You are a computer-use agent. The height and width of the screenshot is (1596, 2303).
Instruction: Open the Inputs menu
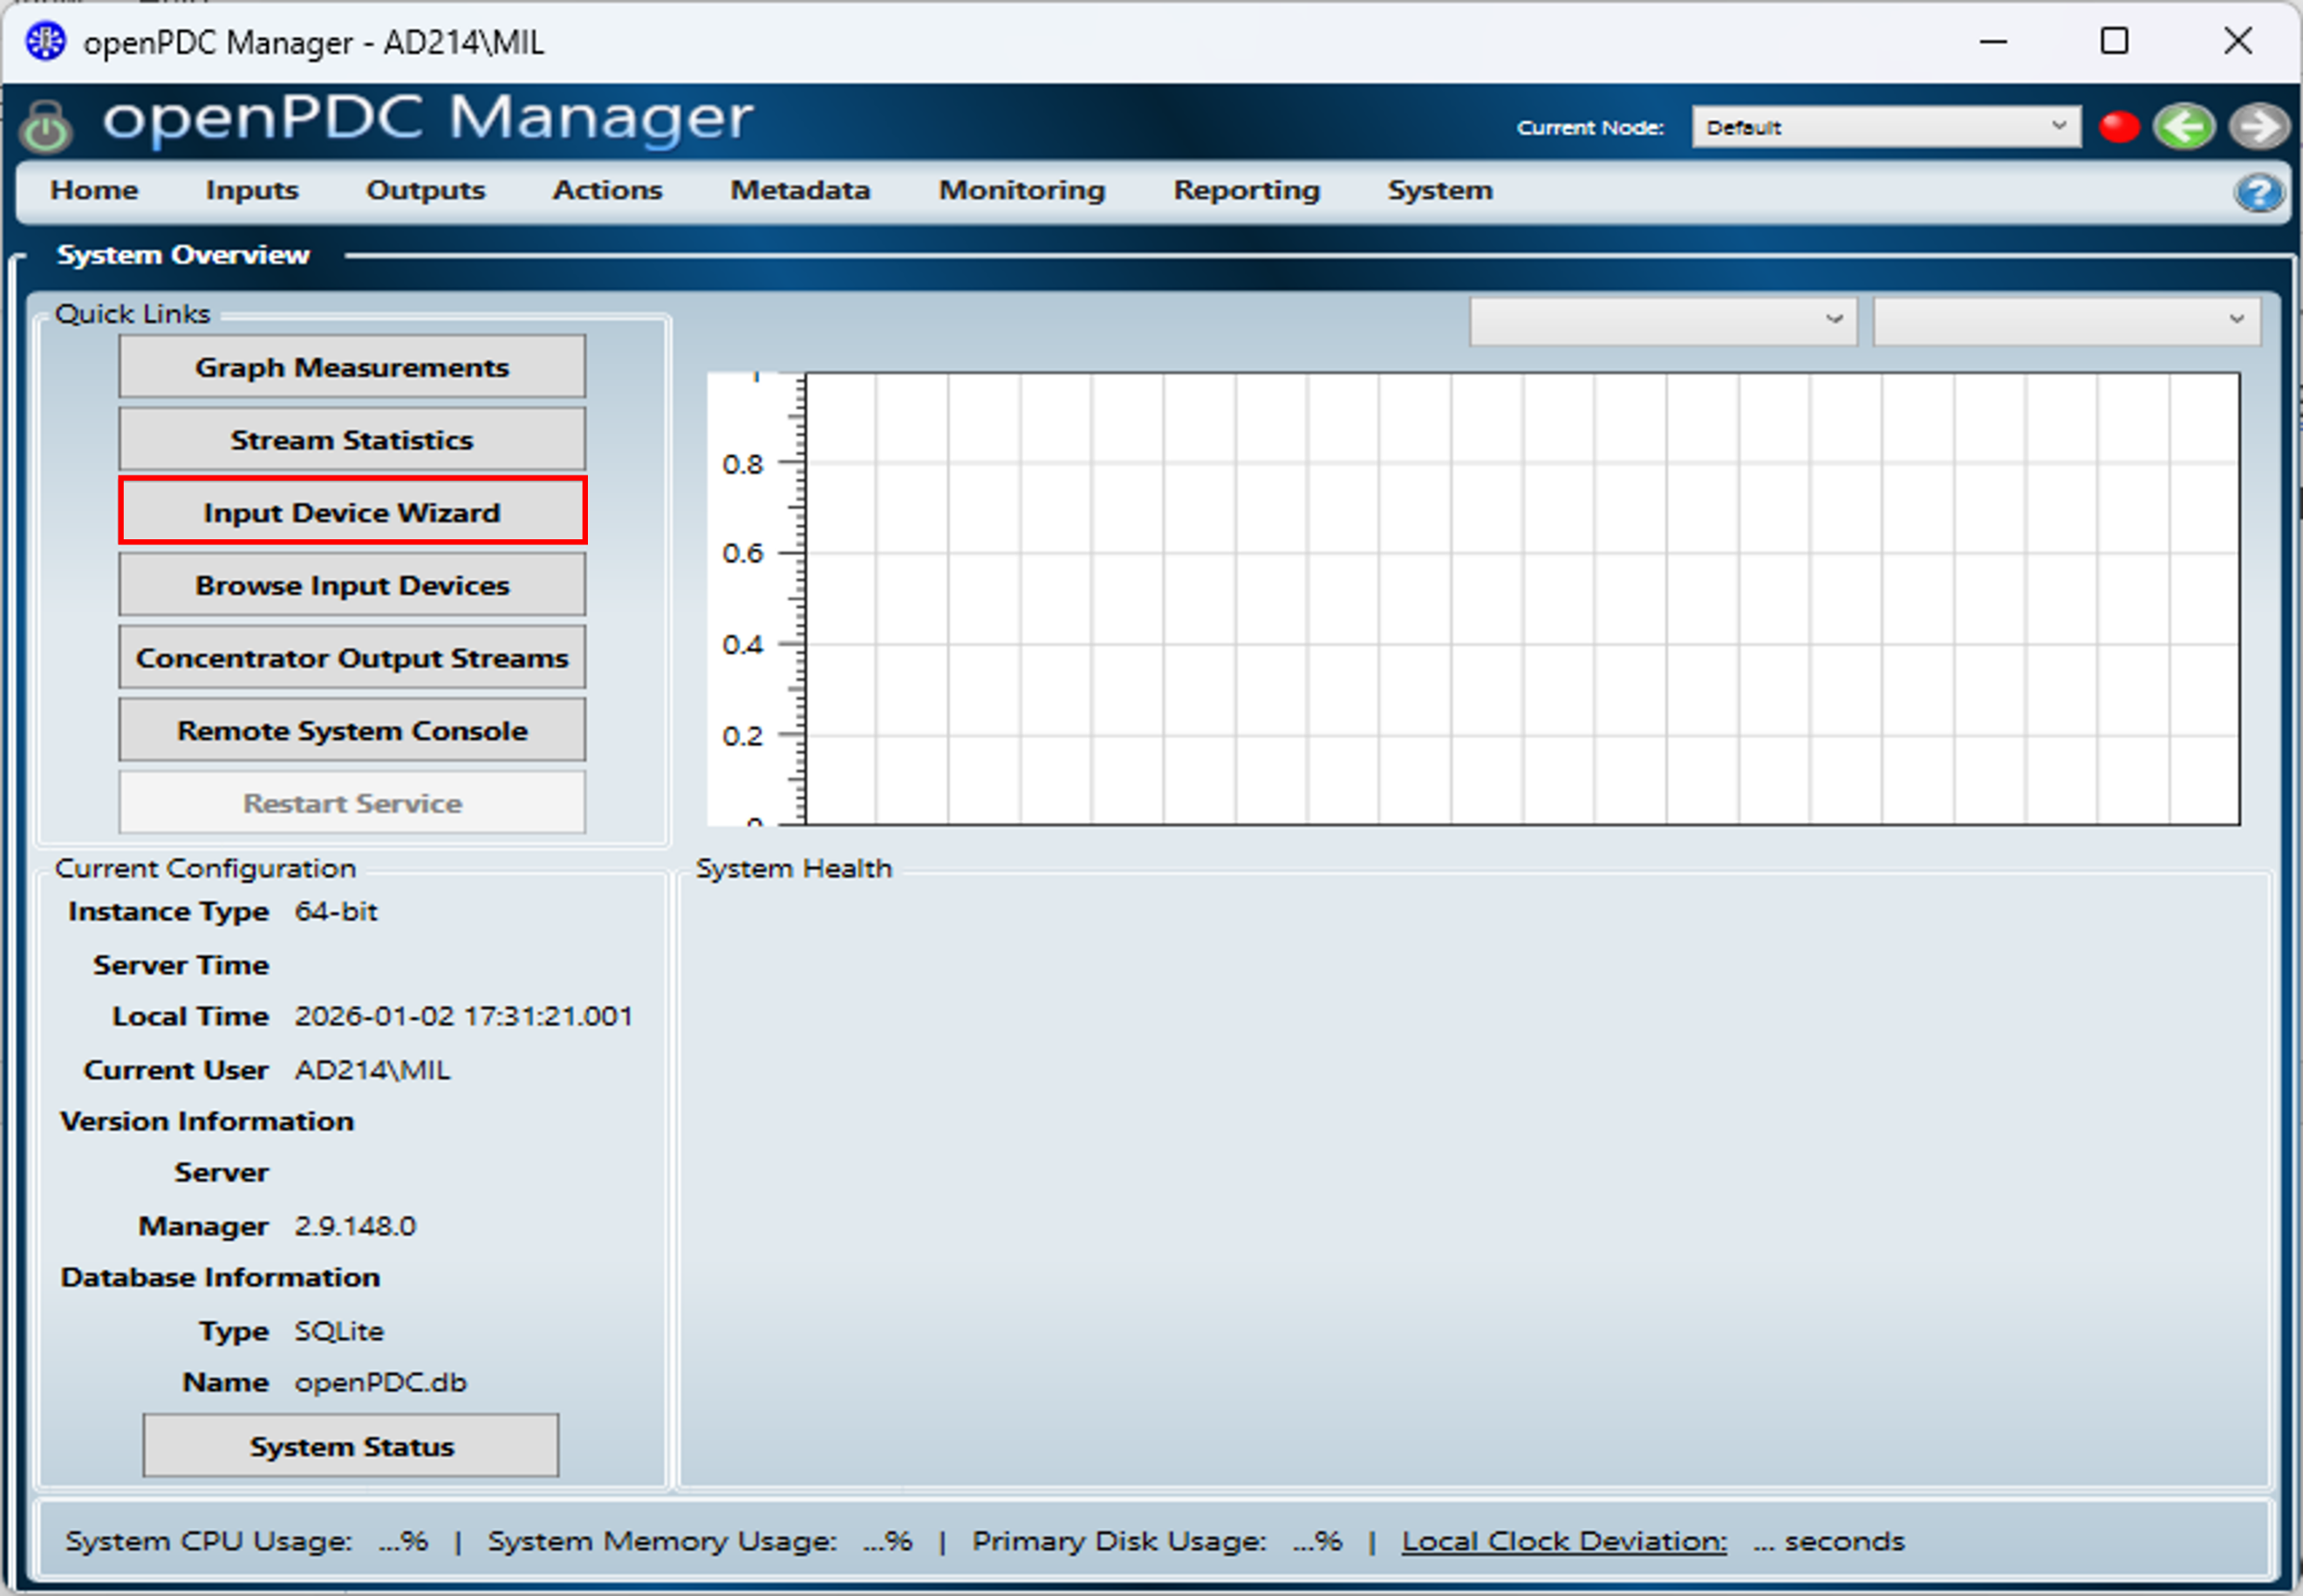252,190
